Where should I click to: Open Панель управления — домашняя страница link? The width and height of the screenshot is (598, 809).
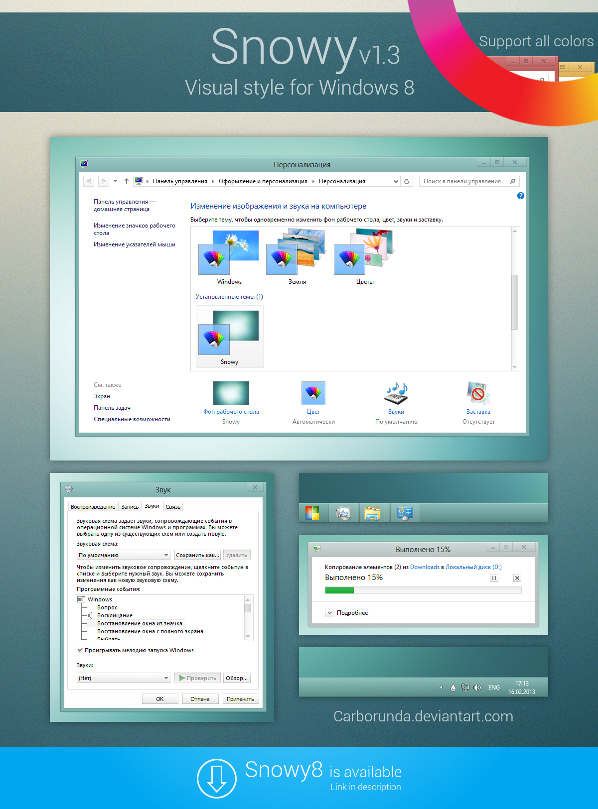[x=125, y=205]
